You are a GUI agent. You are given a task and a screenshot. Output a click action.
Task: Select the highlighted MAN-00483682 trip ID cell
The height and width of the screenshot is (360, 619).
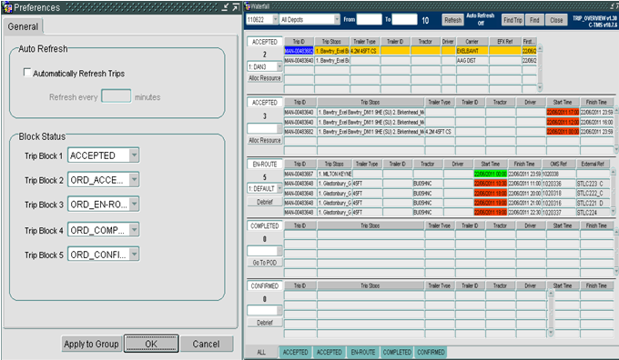point(299,51)
